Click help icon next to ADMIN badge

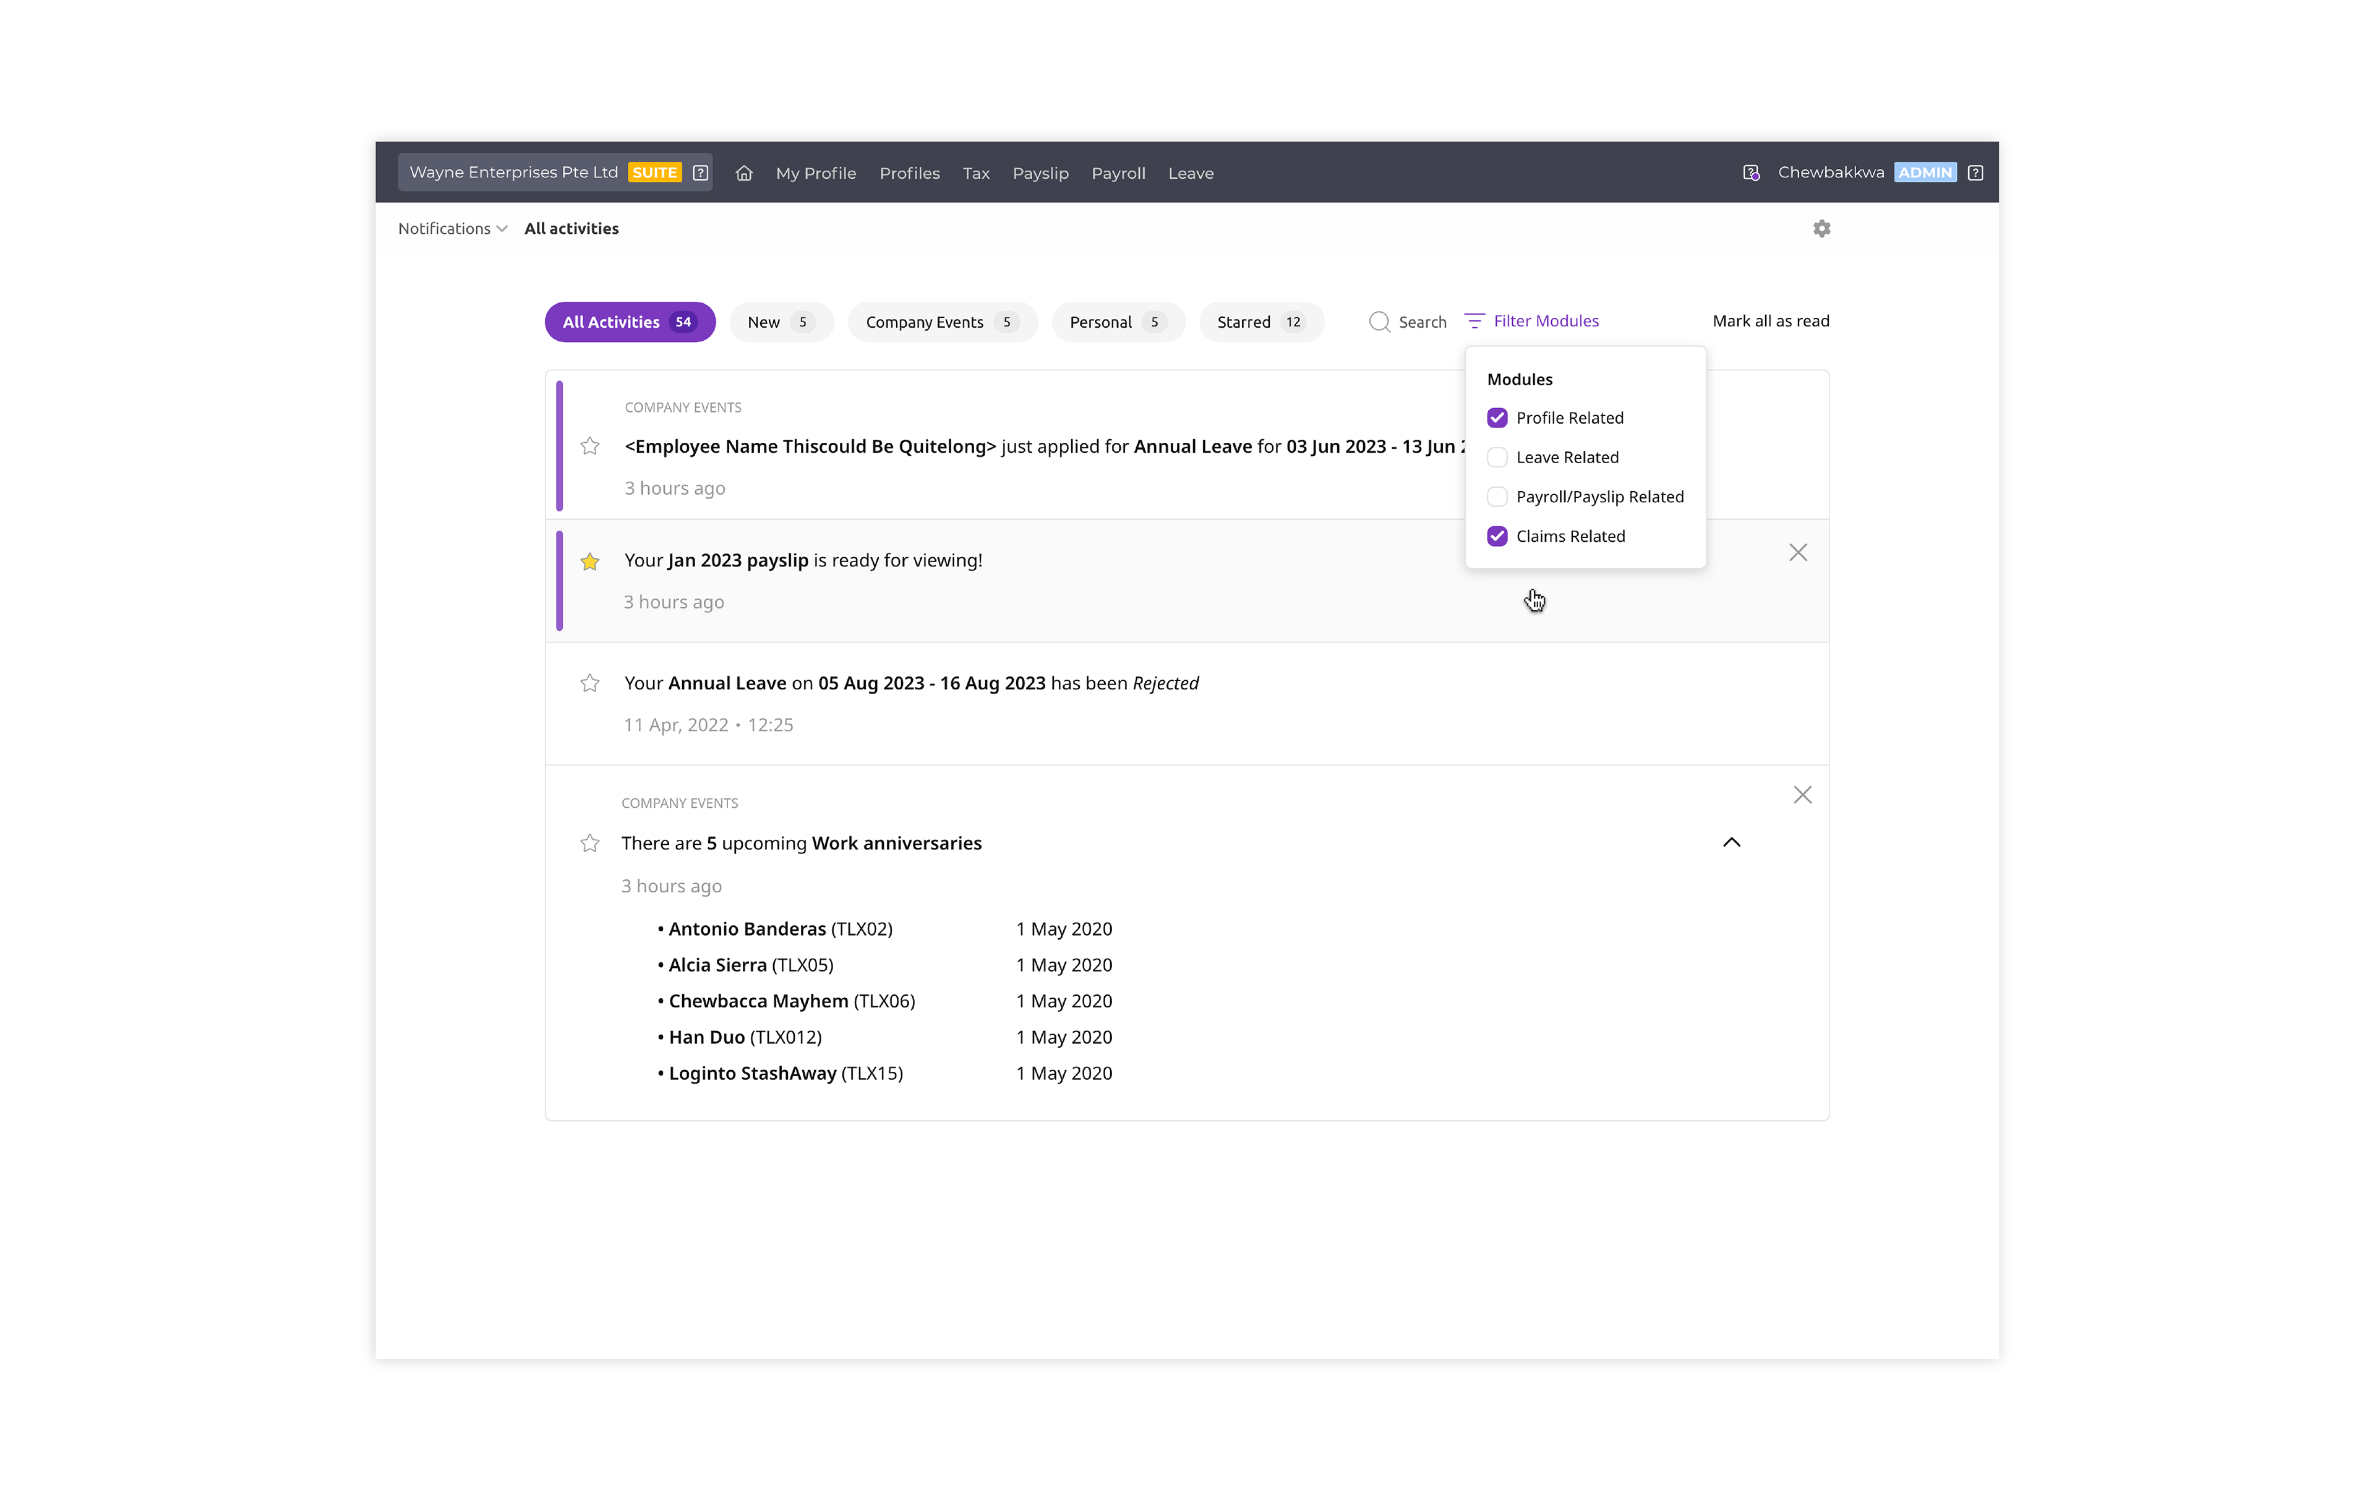1975,173
